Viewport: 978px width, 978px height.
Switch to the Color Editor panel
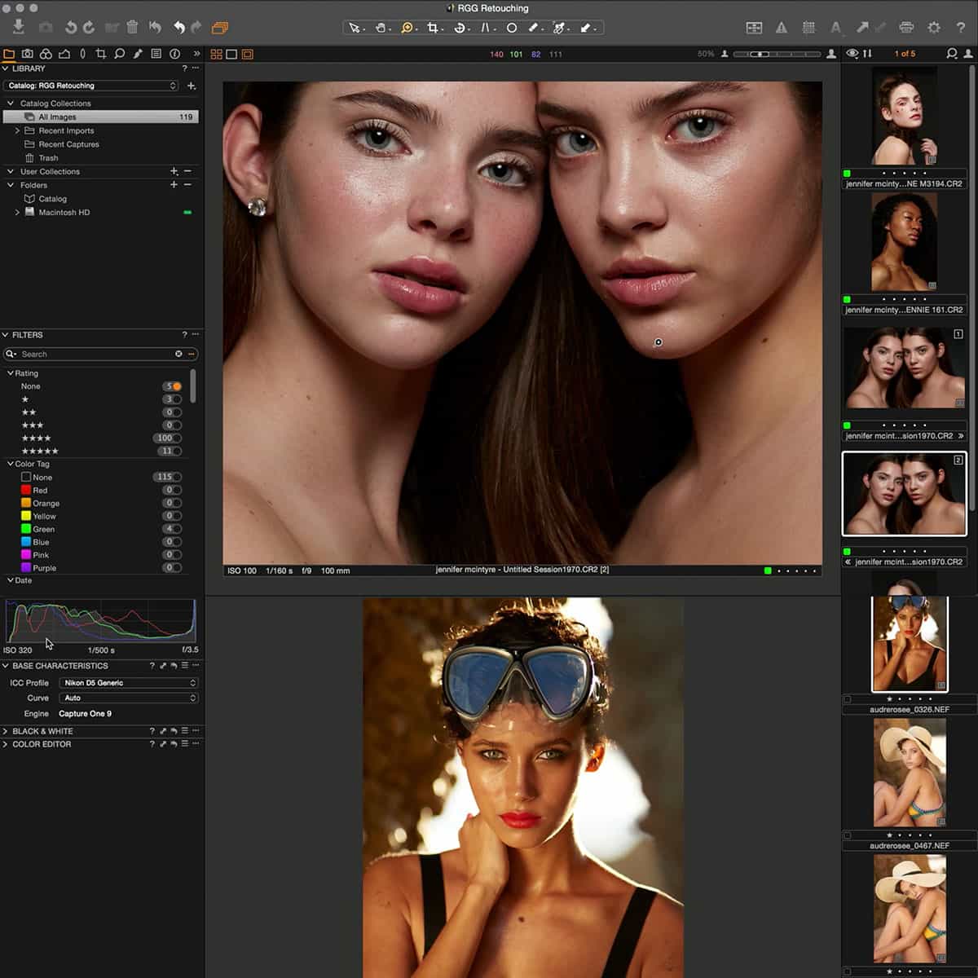point(42,744)
